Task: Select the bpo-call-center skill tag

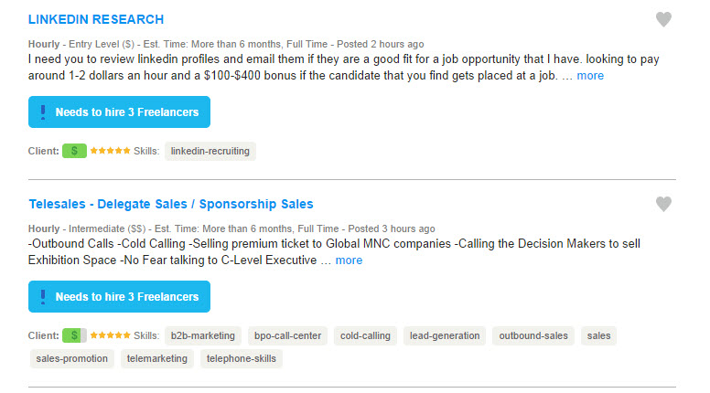Action: [x=287, y=335]
